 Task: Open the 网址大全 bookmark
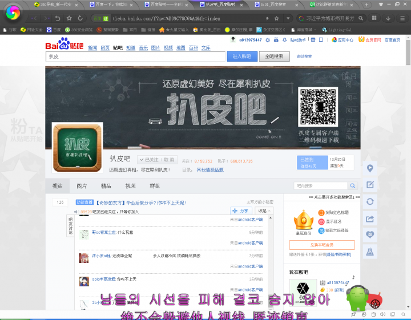(32, 30)
